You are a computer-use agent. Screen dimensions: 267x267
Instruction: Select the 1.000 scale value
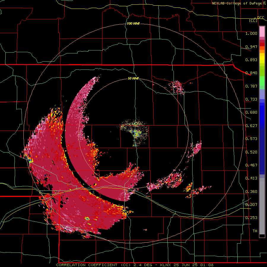point(251,33)
